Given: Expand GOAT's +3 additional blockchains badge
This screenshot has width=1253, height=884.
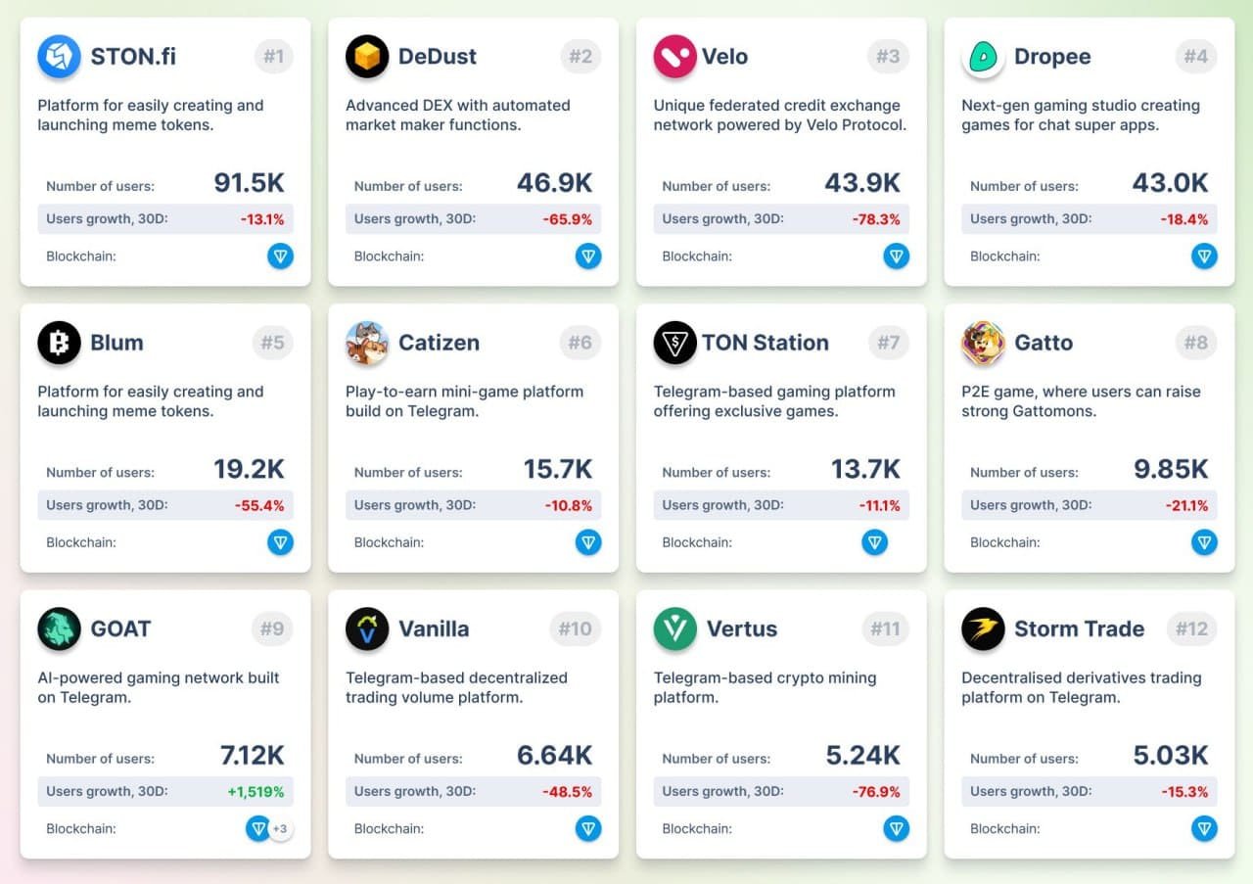Looking at the screenshot, I should tap(281, 829).
